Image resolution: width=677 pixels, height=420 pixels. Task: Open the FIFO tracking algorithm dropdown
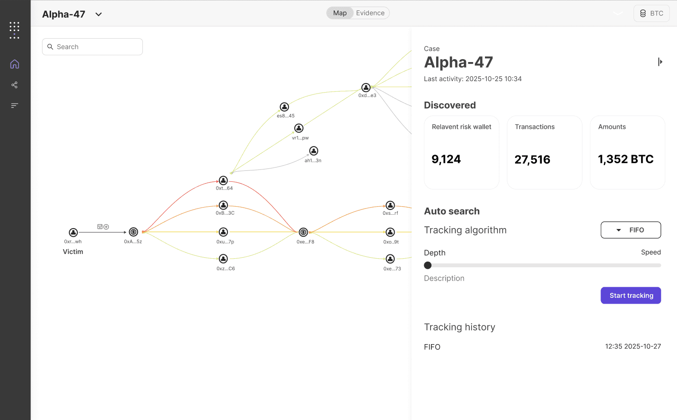pos(631,230)
